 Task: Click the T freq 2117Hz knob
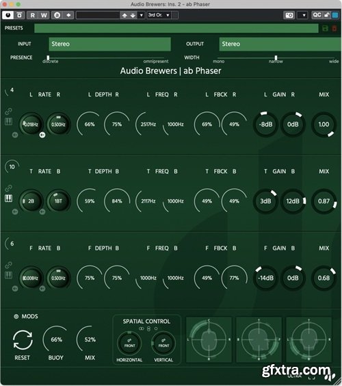148,201
